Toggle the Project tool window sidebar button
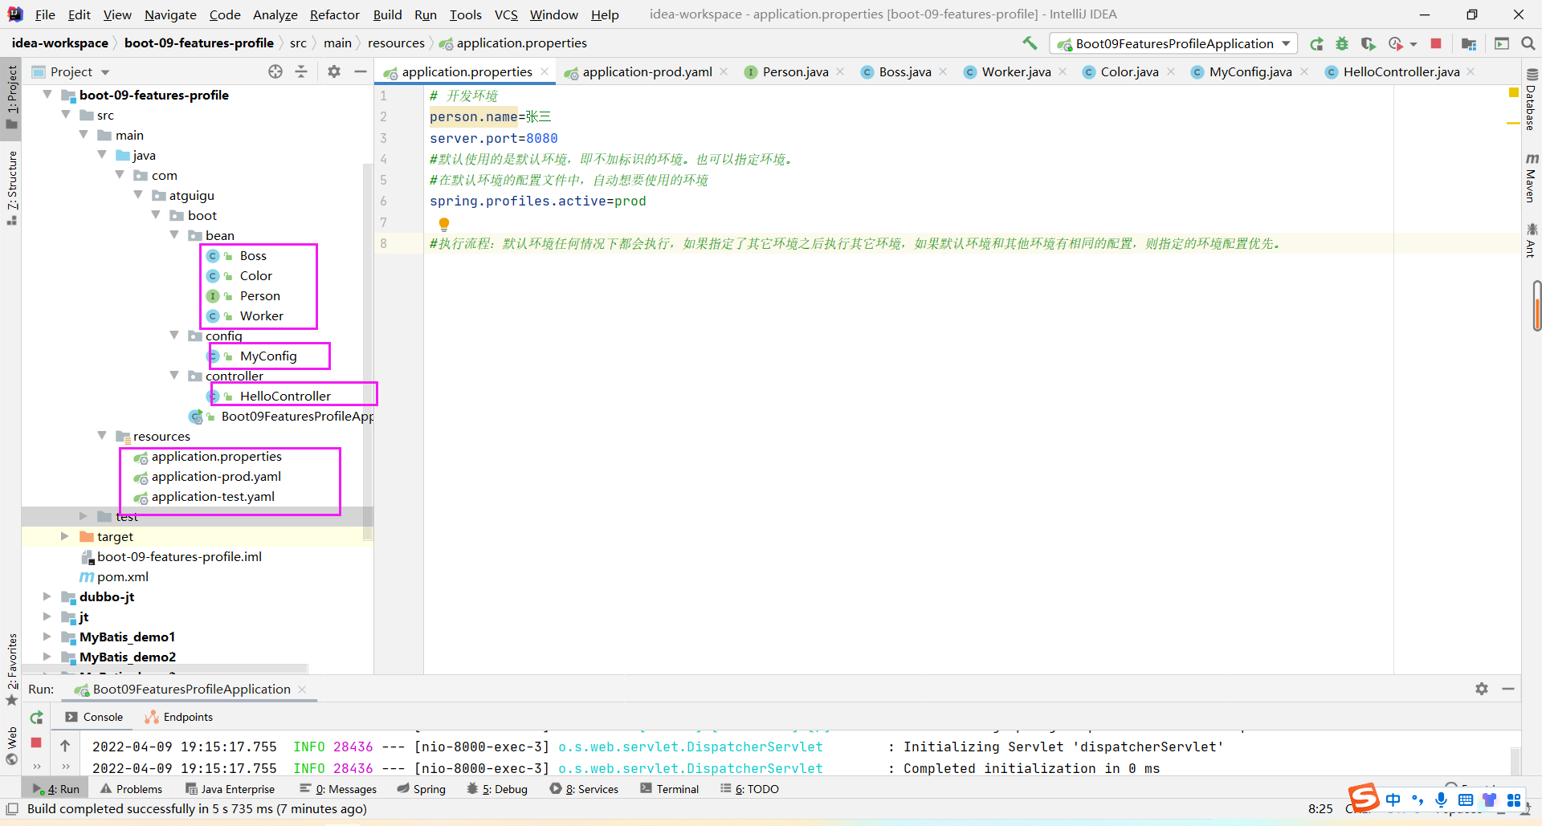1542x826 pixels. pyautogui.click(x=11, y=95)
